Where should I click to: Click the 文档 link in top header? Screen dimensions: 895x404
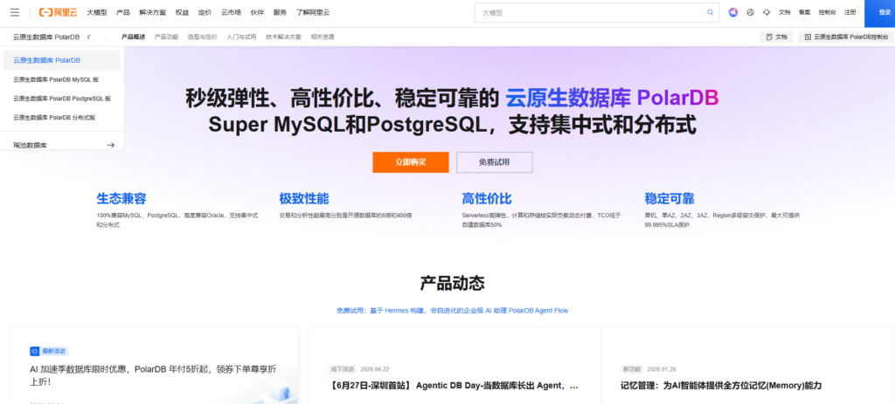[784, 12]
